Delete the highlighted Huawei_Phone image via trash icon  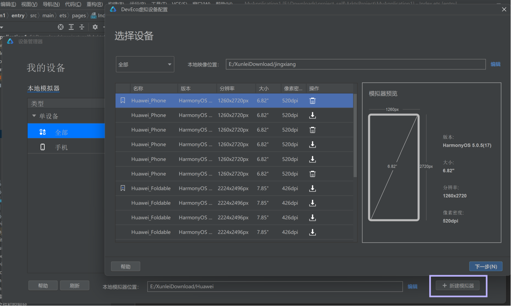[313, 101]
